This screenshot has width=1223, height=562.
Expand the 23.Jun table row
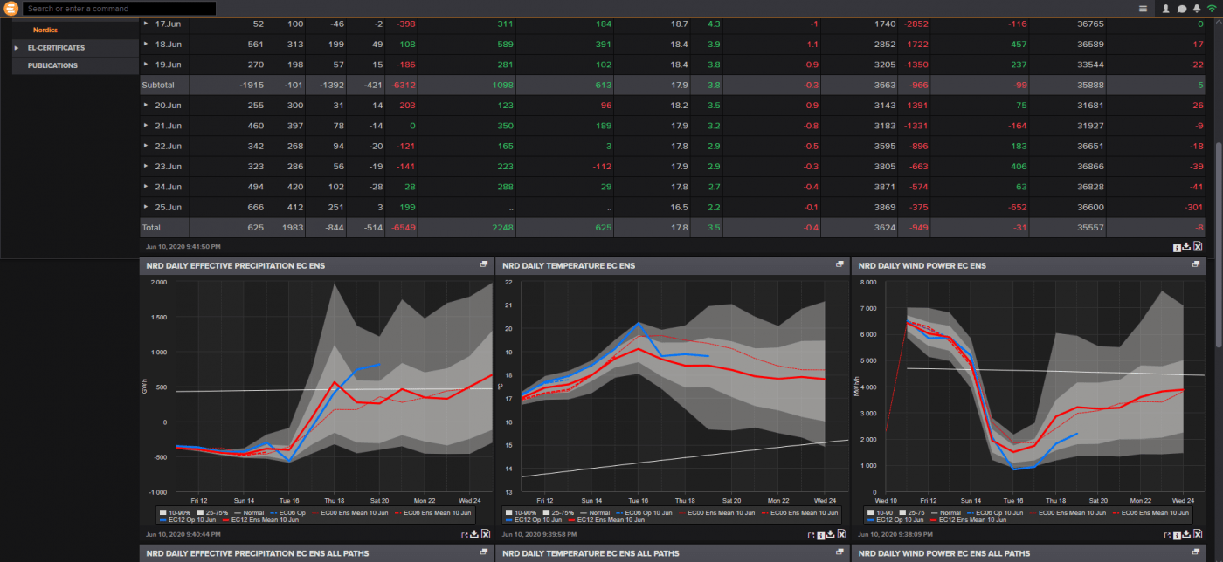point(147,166)
